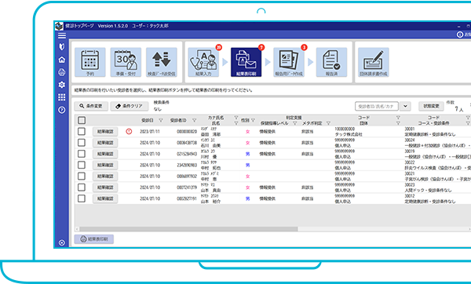Select the highlighted 結果表印刷 workflow tile
Screen dimensions: 471x284
(x=246, y=62)
